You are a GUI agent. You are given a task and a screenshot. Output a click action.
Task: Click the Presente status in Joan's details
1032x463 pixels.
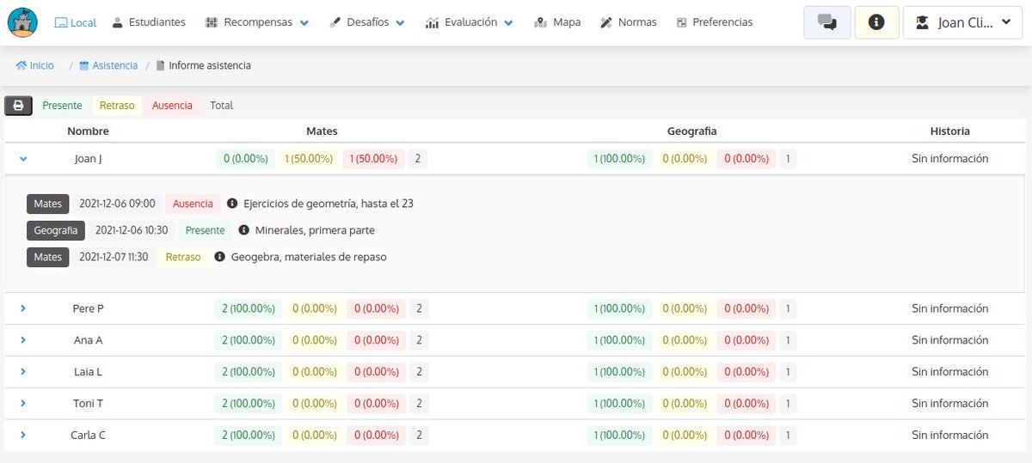pos(205,230)
